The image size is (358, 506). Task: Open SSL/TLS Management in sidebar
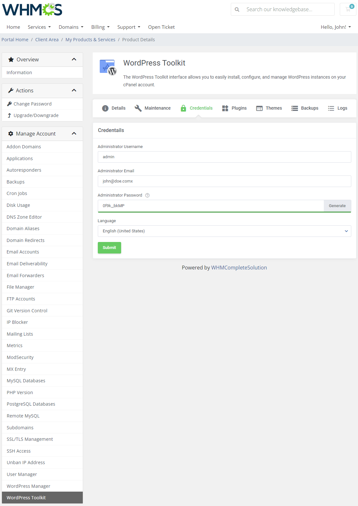42,439
